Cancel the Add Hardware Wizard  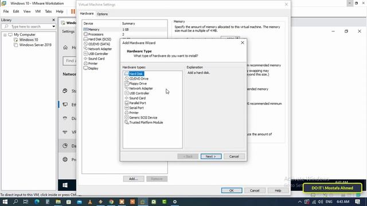point(234,156)
